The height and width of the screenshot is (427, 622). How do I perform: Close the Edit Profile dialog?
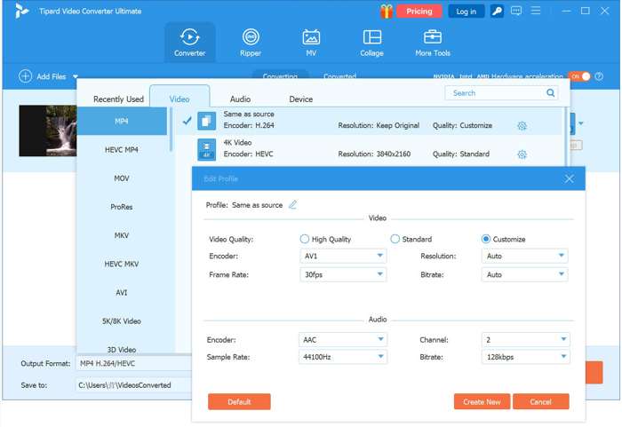[x=569, y=178]
